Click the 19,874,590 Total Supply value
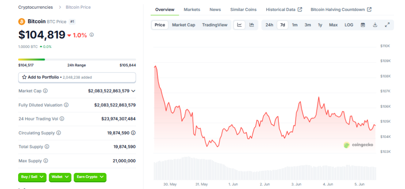The width and height of the screenshot is (405, 189). click(x=125, y=146)
